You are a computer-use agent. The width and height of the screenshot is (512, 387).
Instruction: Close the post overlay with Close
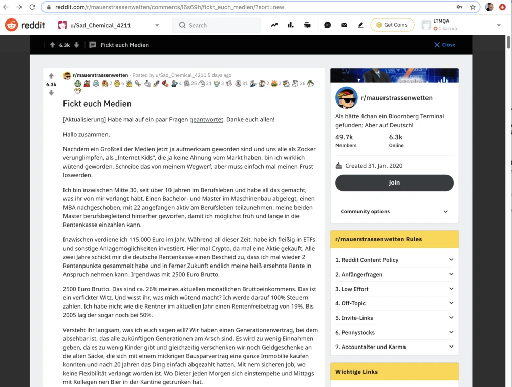[444, 45]
